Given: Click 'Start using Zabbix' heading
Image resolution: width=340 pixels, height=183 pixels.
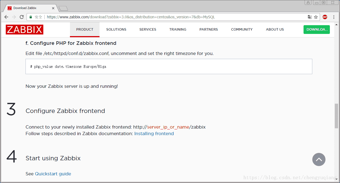Looking at the screenshot, I should coord(53,158).
